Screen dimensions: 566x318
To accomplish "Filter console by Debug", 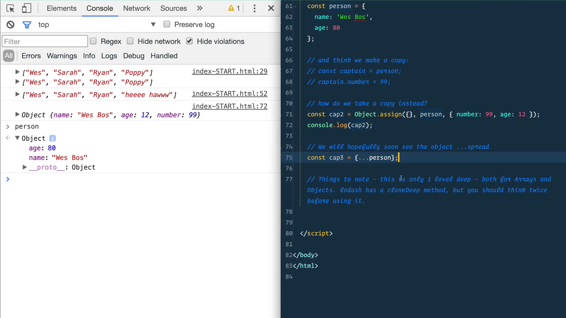I will (134, 56).
